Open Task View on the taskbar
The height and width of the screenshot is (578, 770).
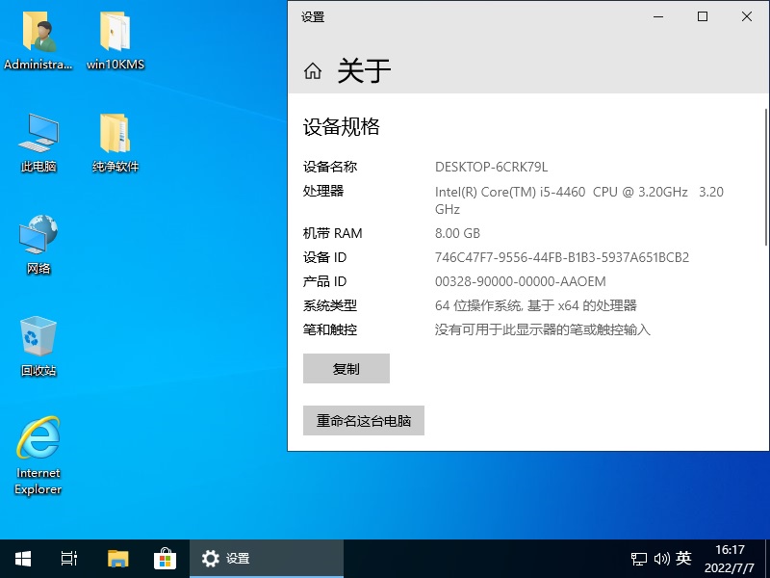coord(67,558)
